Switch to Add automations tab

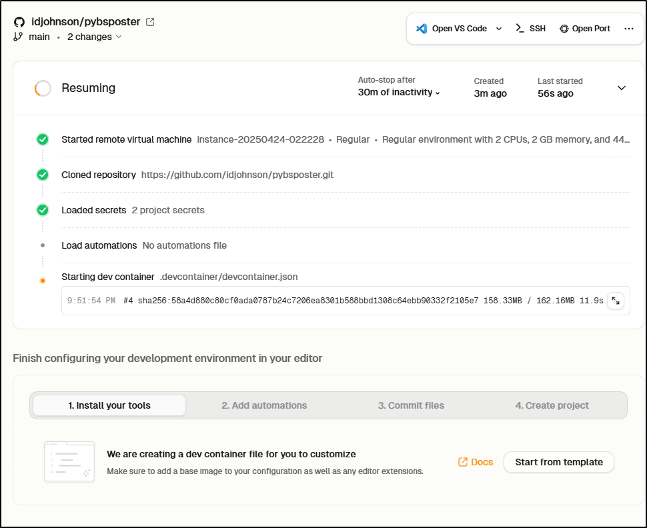(264, 405)
